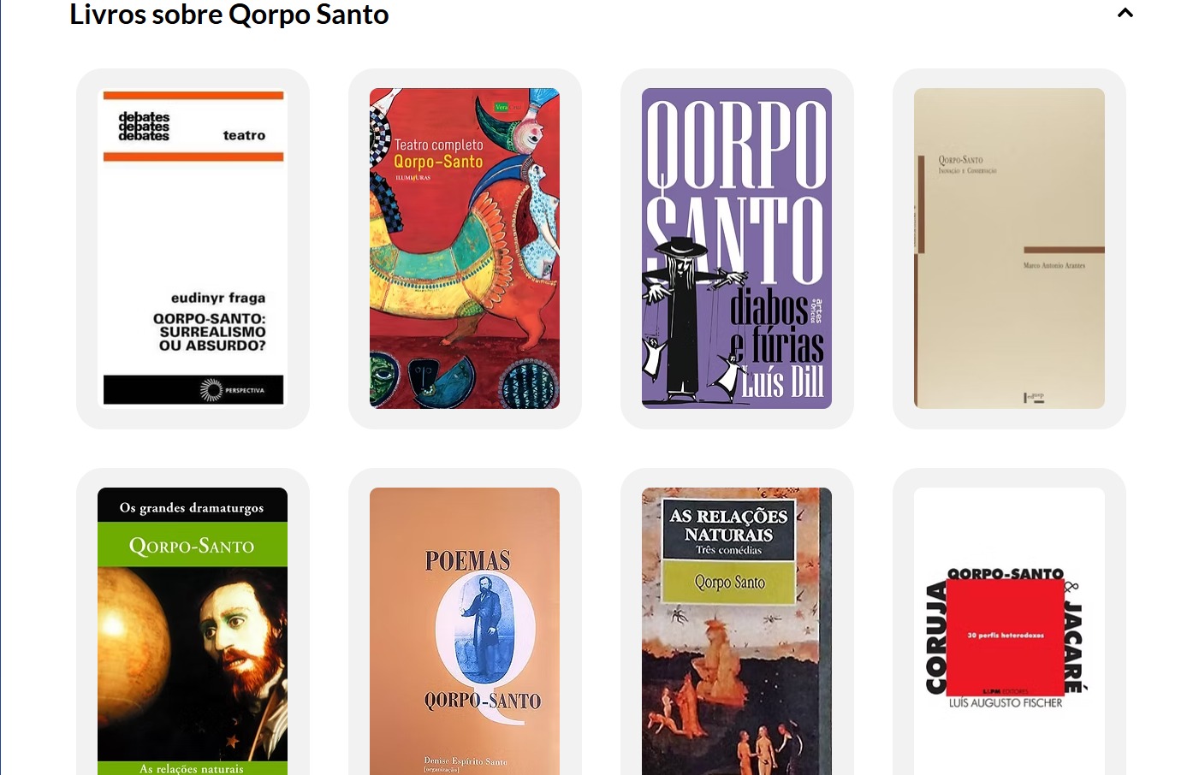Select the Diabos e Fúrias book by Luís Dill
This screenshot has height=775, width=1199.
point(737,248)
